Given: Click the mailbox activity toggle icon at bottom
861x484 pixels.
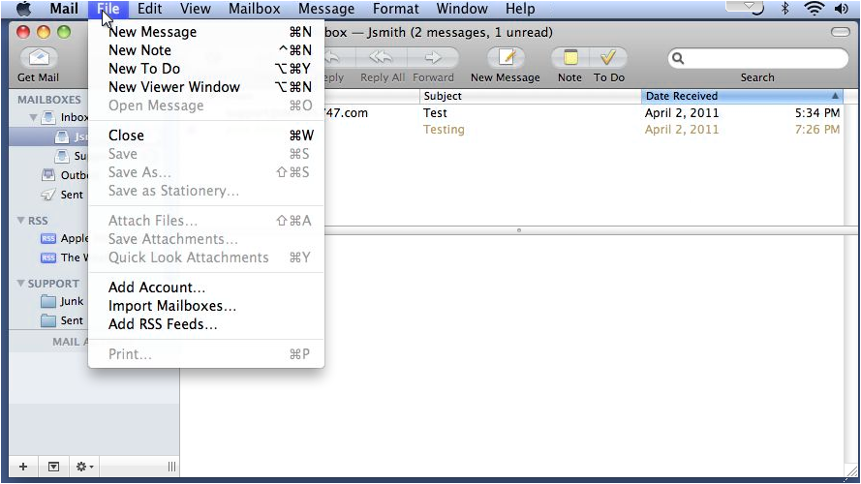Looking at the screenshot, I should [53, 467].
